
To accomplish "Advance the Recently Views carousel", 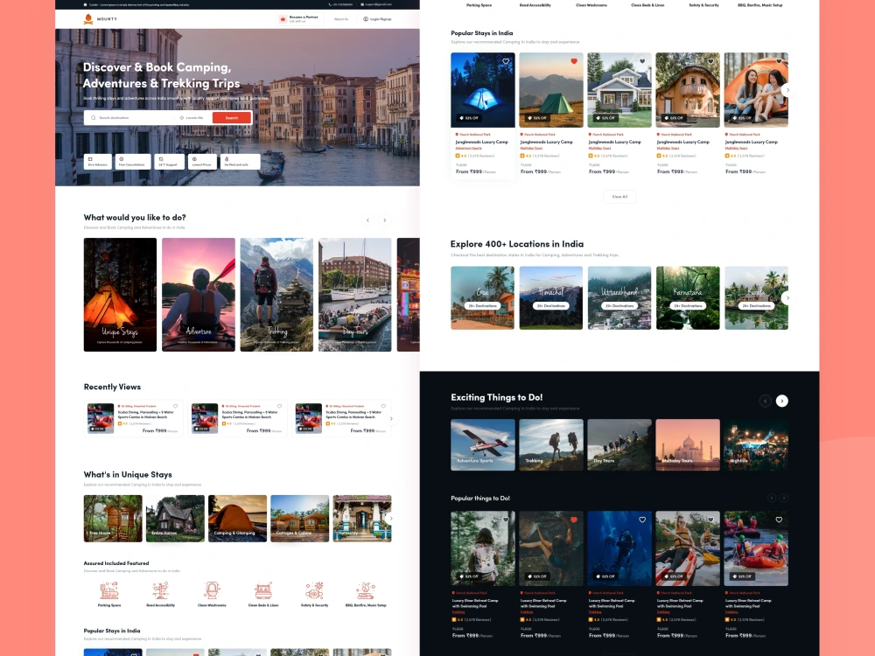I will (391, 418).
